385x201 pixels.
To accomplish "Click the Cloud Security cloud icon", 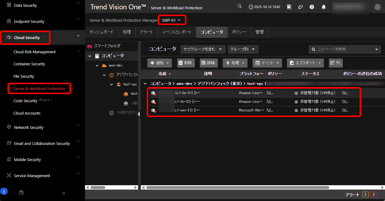I will pos(9,37).
